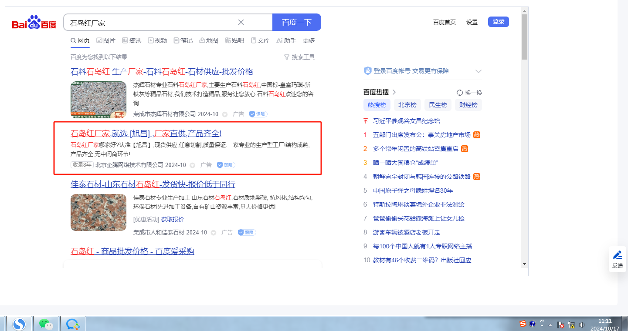Click the Sogou input method tray icon
Image resolution: width=628 pixels, height=331 pixels.
523,324
